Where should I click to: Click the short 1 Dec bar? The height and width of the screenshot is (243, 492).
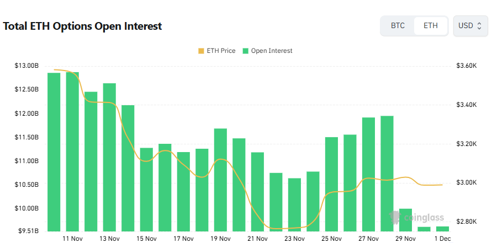click(x=442, y=229)
